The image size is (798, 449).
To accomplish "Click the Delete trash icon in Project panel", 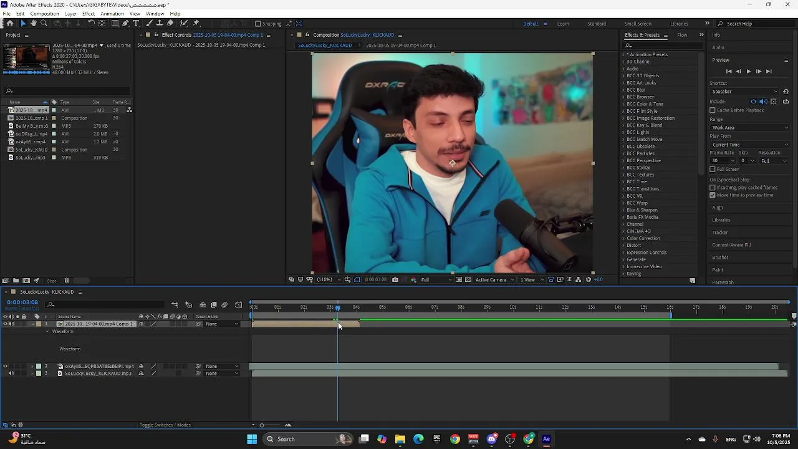I will (67, 281).
